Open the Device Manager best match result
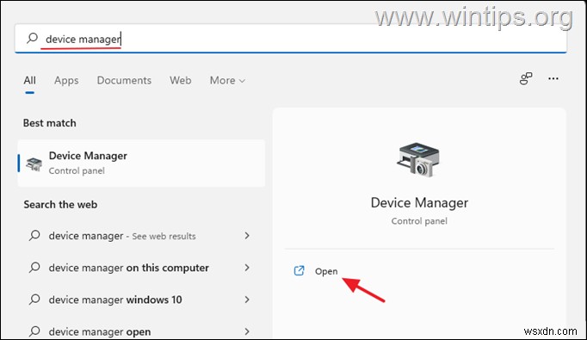587x340 pixels. [x=141, y=164]
